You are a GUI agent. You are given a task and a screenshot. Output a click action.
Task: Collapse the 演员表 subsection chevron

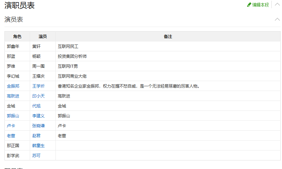tap(277, 19)
